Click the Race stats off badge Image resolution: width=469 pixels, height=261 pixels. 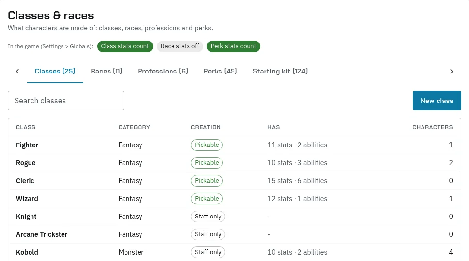180,46
